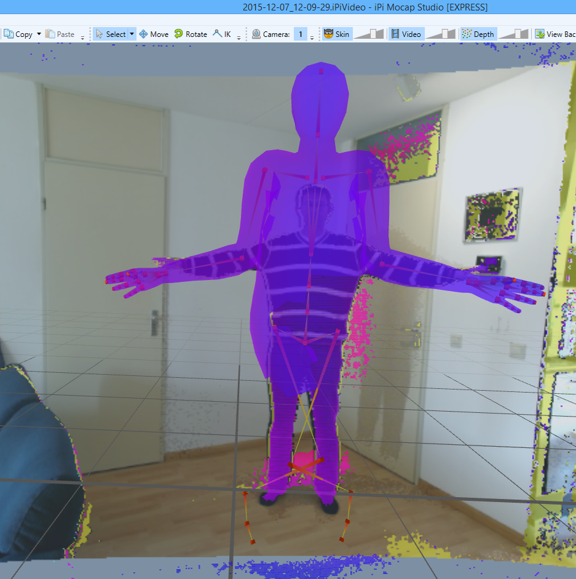Choose the Move tool
The image size is (576, 579).
(x=154, y=34)
